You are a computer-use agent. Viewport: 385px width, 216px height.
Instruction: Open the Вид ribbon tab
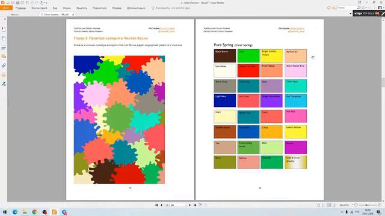(x=55, y=8)
